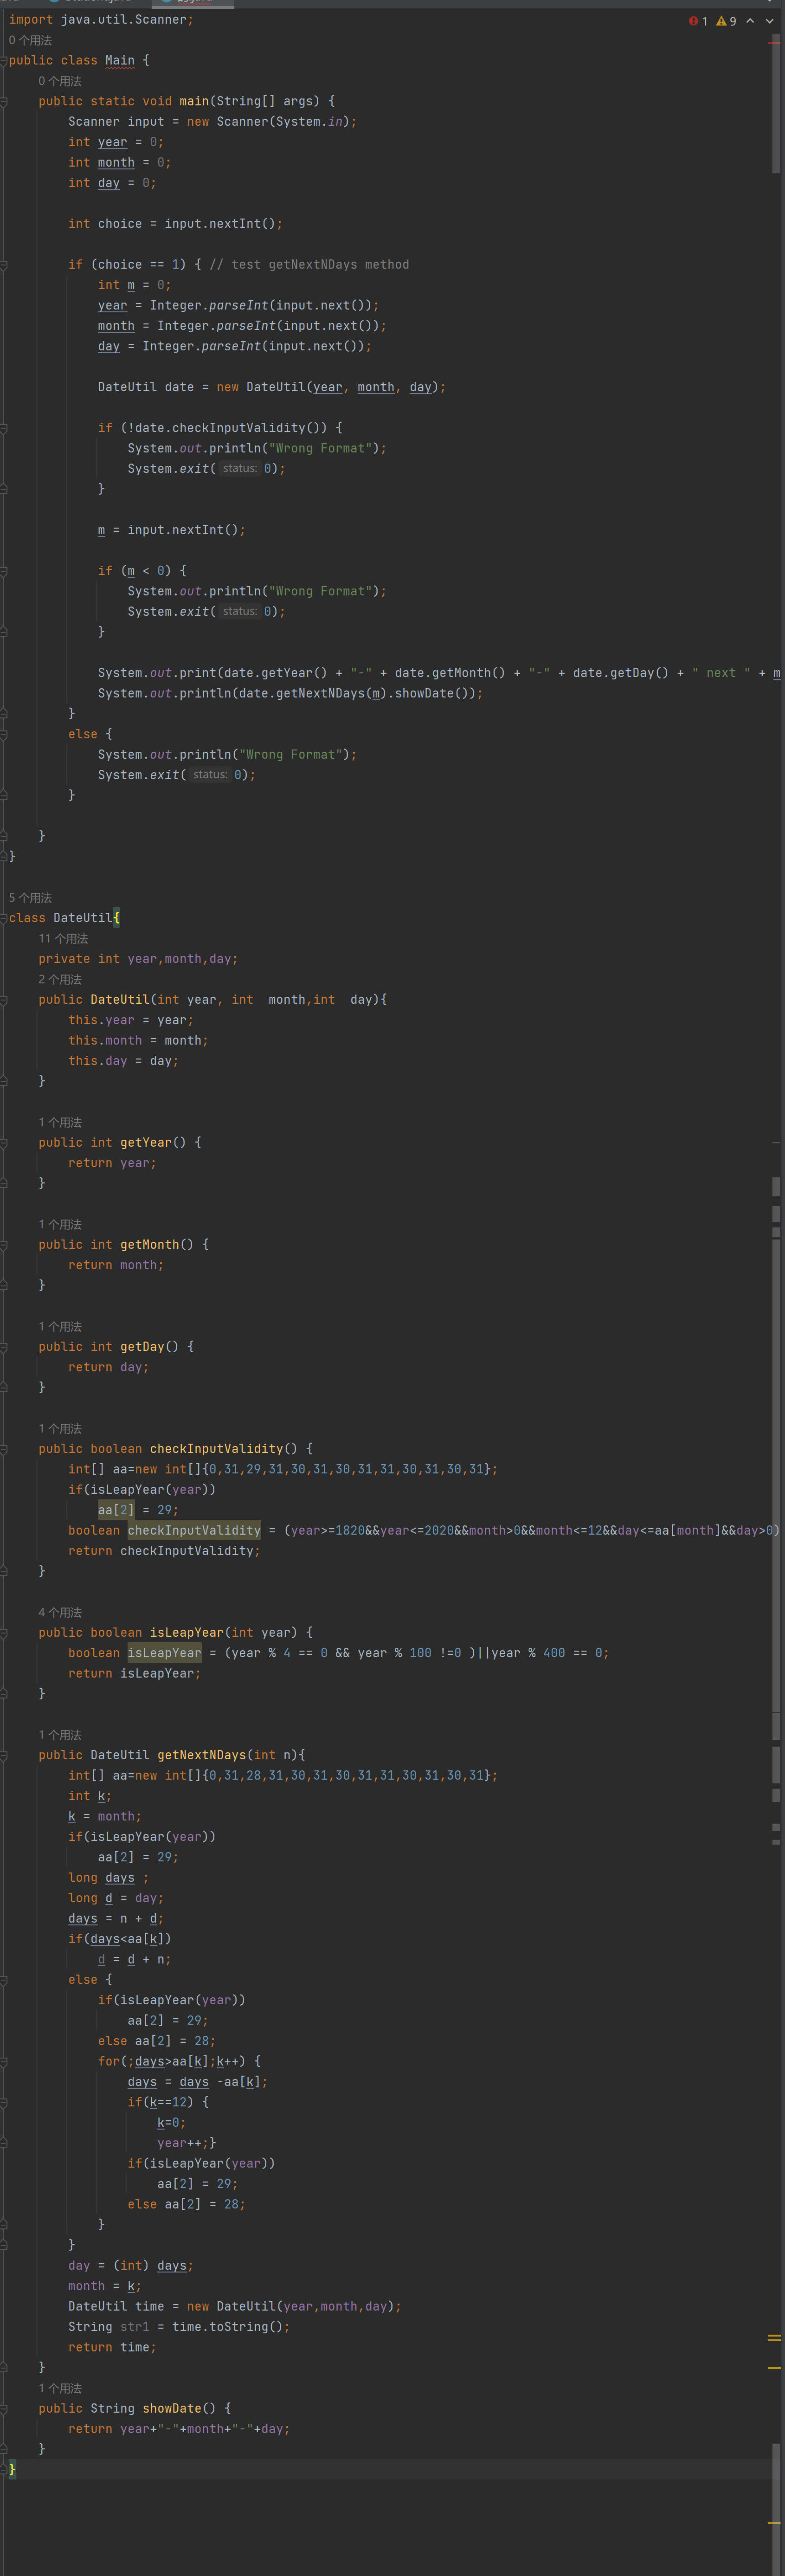This screenshot has width=785, height=2576.
Task: Open usages hint above 'public class Main'
Action: pyautogui.click(x=30, y=40)
